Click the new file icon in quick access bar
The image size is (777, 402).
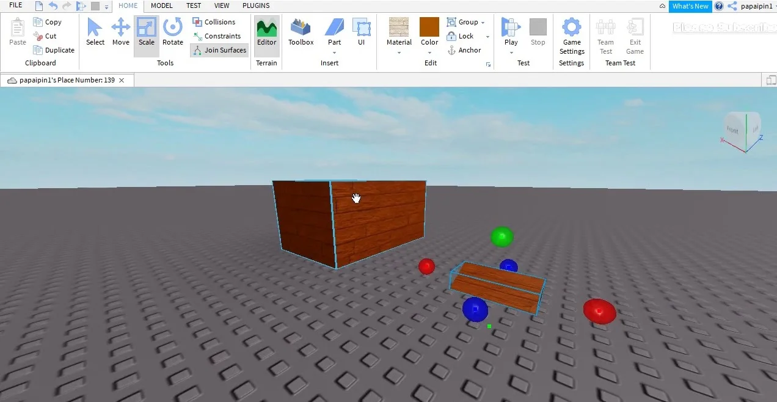coord(39,6)
